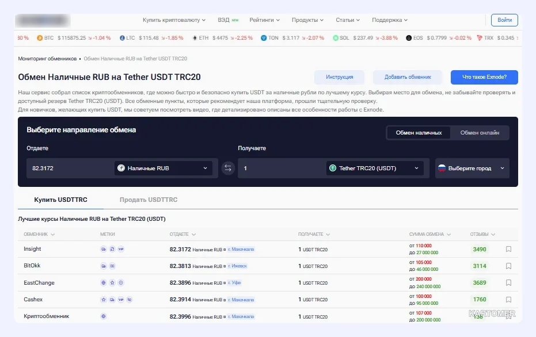This screenshot has height=337, width=536.
Task: Open the г. Уфа city link
Action: 234,283
